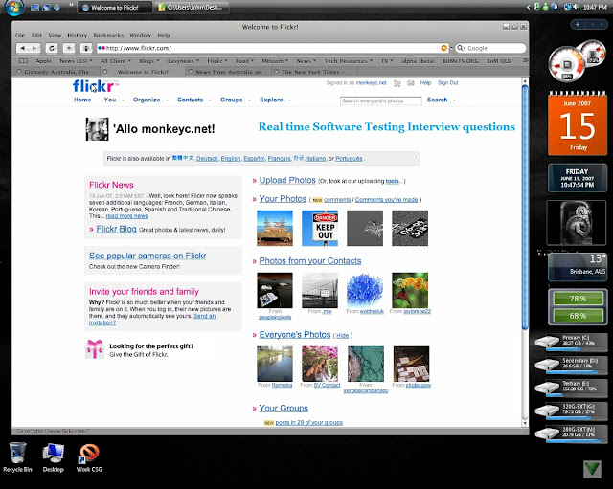Open the blue flower contact photo thumbnail
Viewport: 613px width, 489px height.
[x=365, y=290]
